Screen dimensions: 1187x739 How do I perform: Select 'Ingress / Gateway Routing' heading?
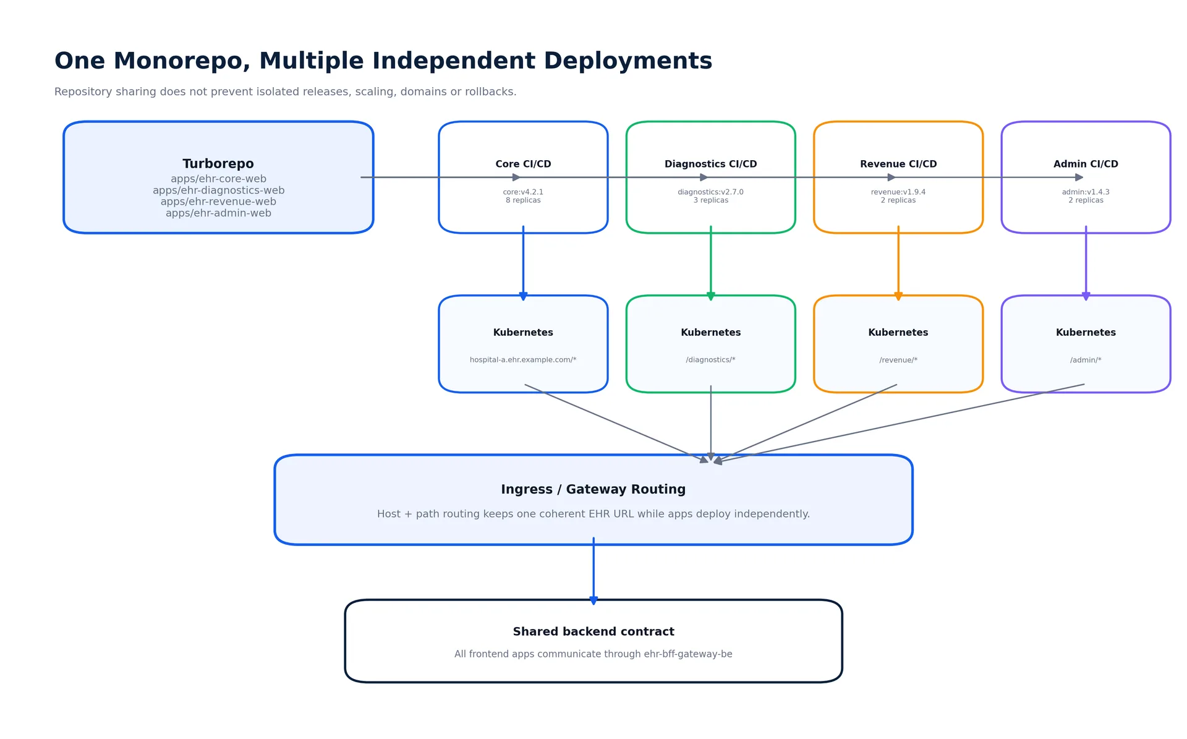coord(593,489)
